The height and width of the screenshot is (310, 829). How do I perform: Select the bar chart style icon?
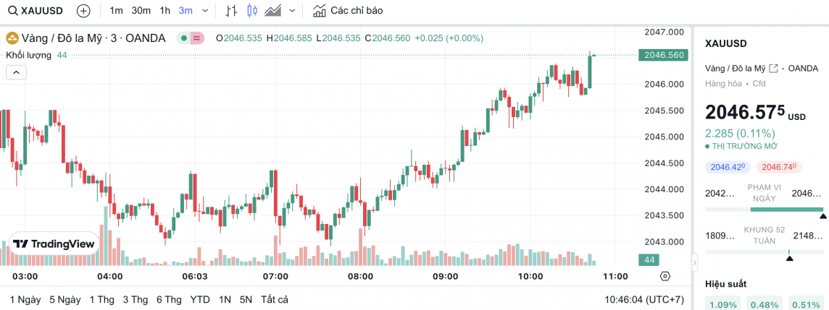(231, 11)
